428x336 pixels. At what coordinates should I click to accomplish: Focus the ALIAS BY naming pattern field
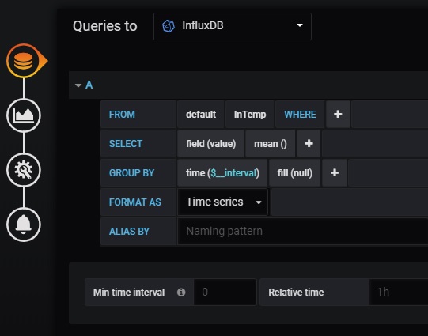[x=303, y=232]
